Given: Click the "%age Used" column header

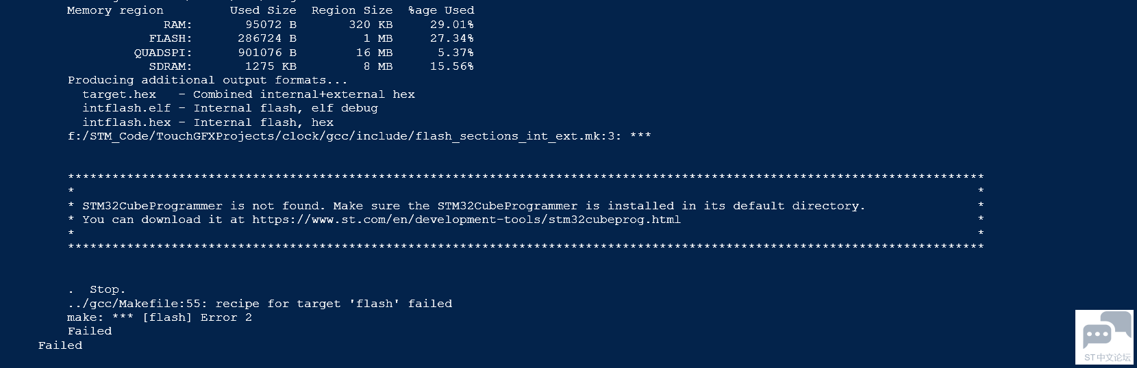Looking at the screenshot, I should click(441, 10).
